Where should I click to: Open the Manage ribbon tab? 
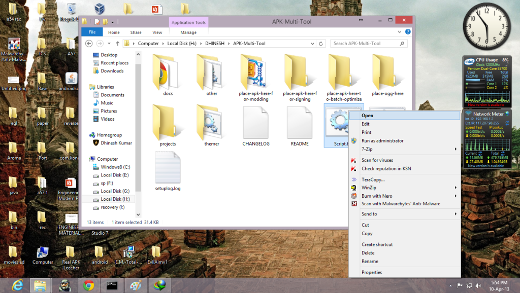[x=188, y=32]
